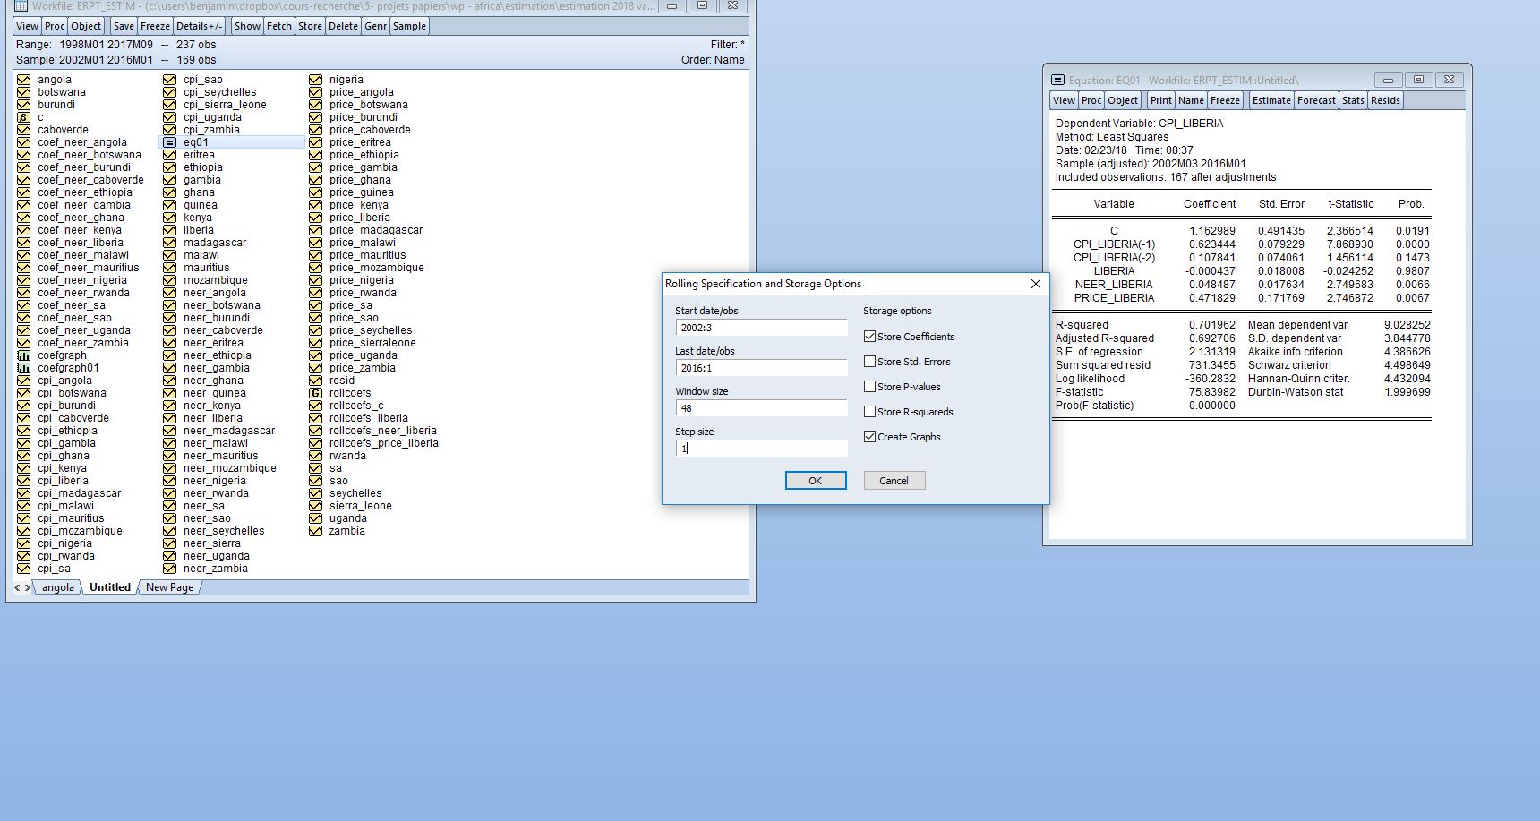Click the EQ01 equation window title icon
Screen dimensions: 1540x821
[1057, 80]
